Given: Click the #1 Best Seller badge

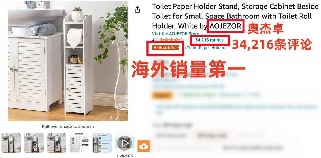Looking at the screenshot, I should [x=165, y=48].
